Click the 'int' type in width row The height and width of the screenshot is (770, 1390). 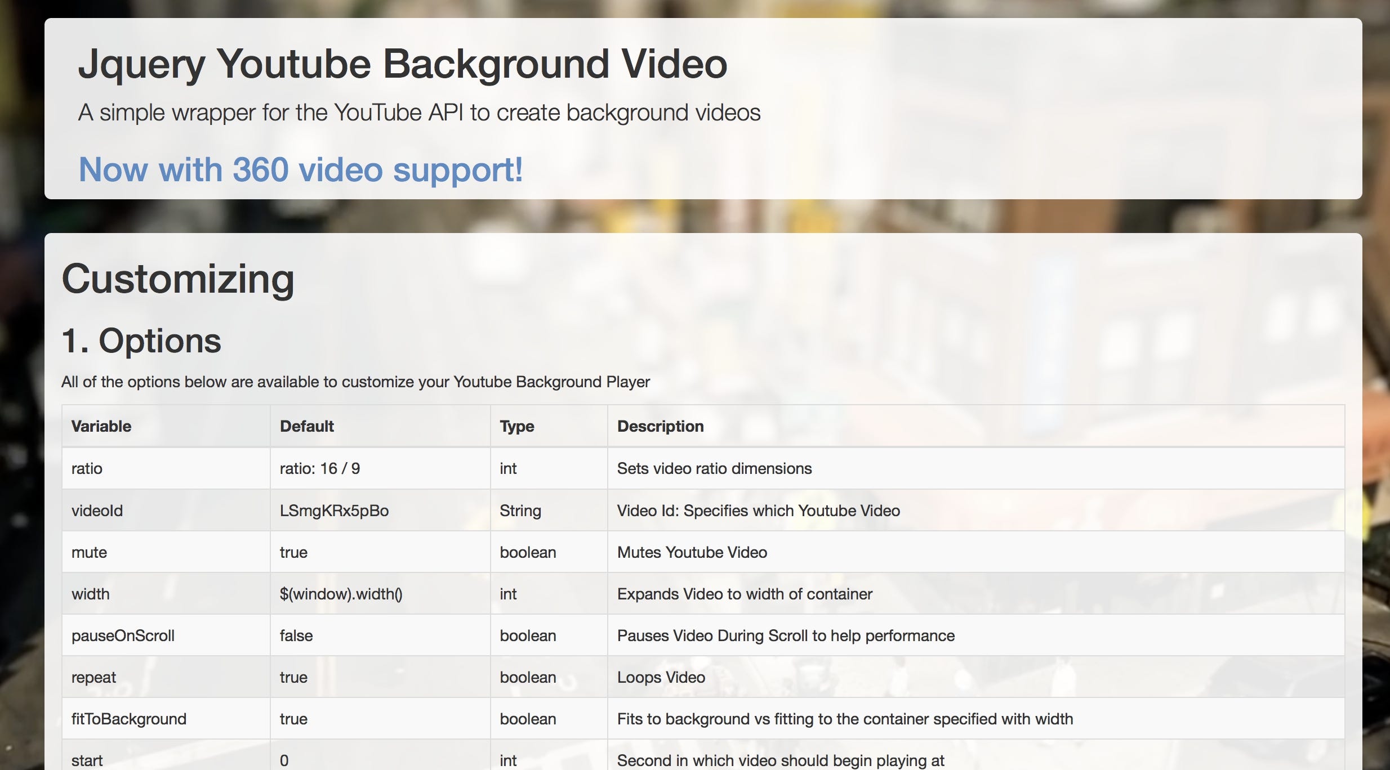(x=508, y=594)
